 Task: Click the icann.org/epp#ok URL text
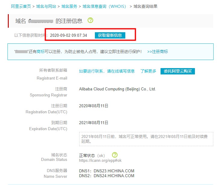pos(100,161)
